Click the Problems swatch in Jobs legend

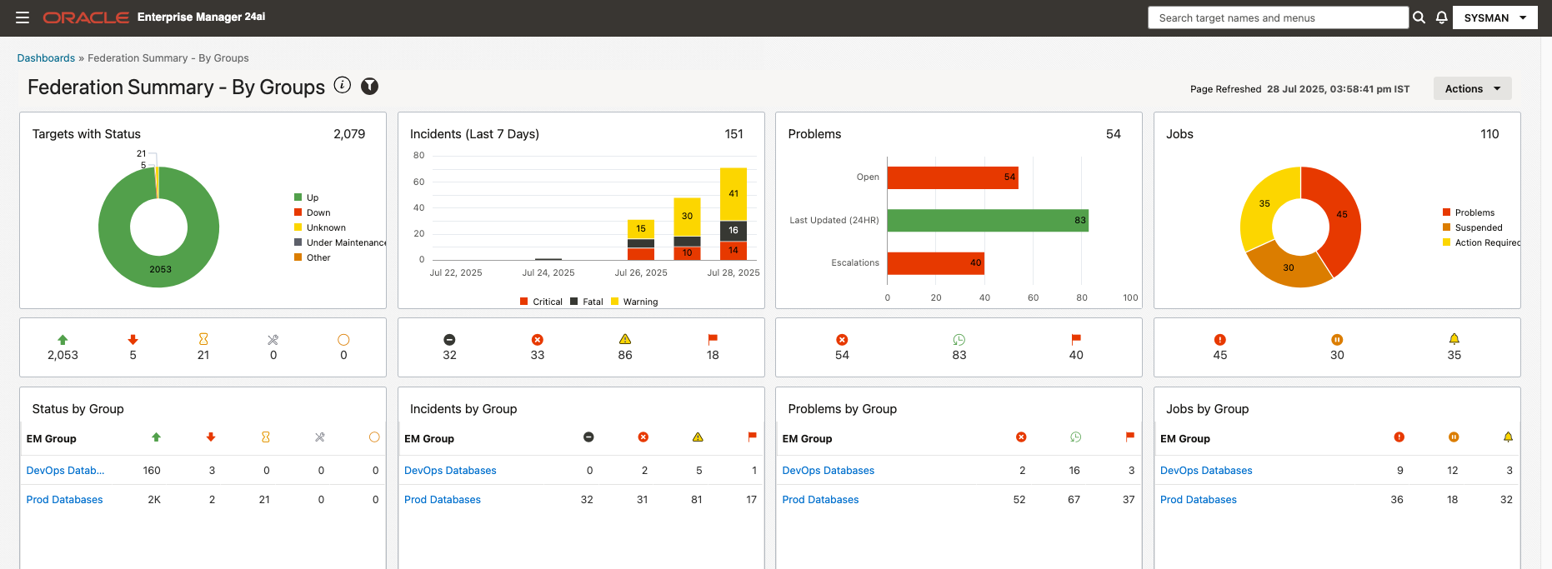[x=1447, y=212]
